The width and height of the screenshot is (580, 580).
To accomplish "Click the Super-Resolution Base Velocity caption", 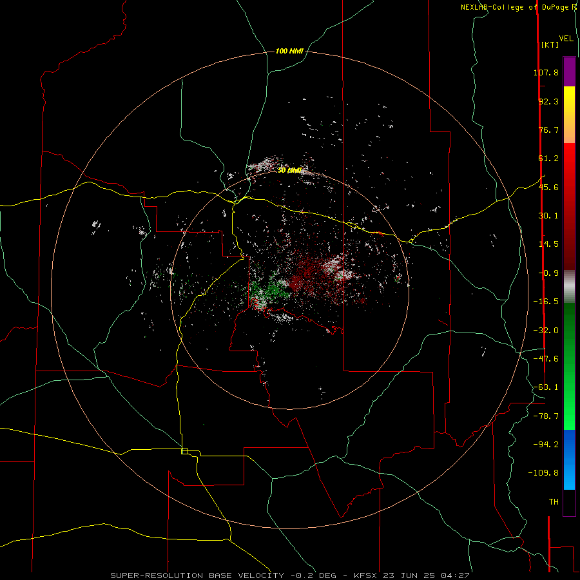I will point(290,575).
